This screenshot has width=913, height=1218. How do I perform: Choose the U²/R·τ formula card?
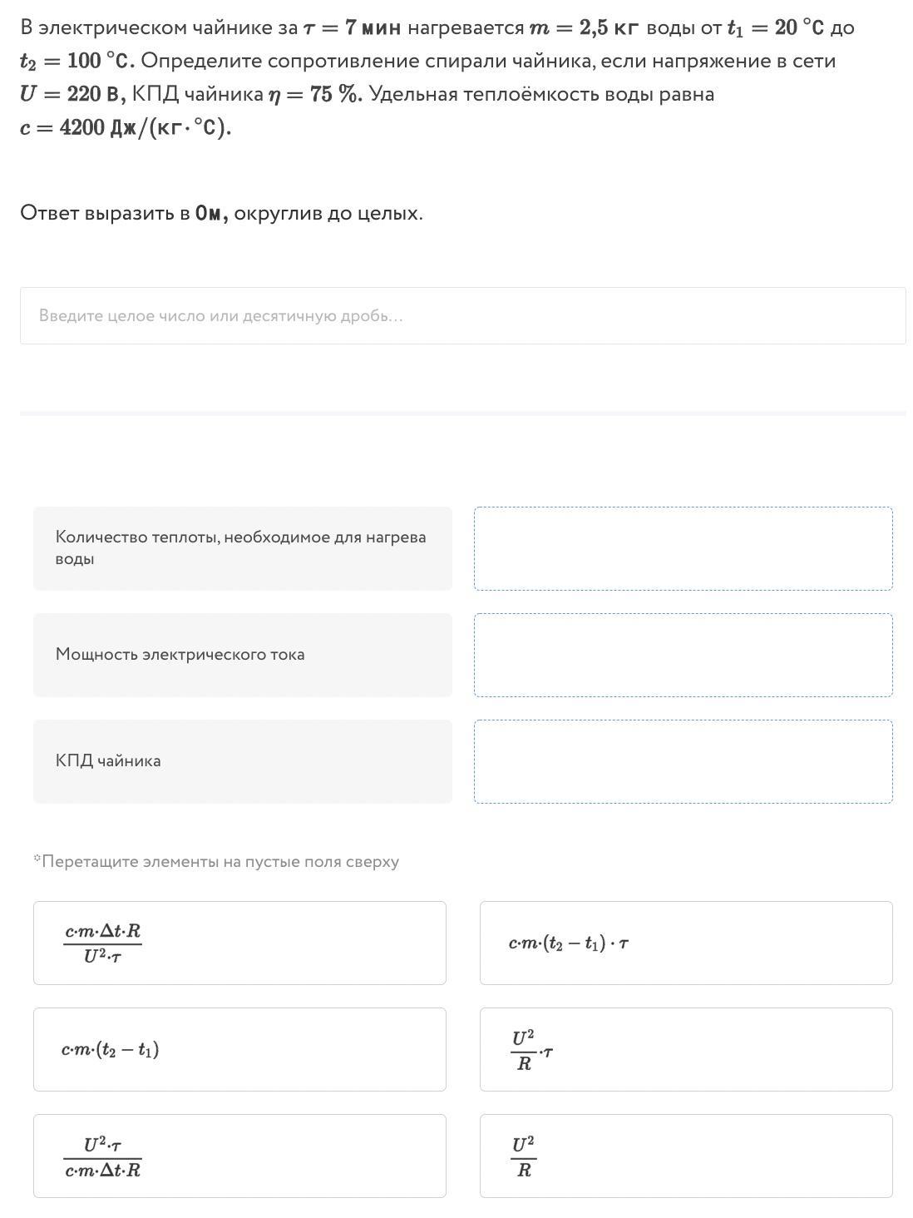pos(685,1049)
